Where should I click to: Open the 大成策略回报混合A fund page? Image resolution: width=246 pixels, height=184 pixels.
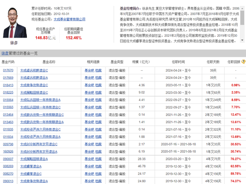(x=34, y=159)
